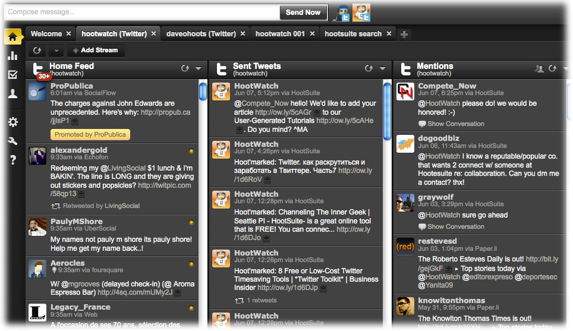Image resolution: width=573 pixels, height=331 pixels.
Task: Open the refresh interval dropdown arrow
Action: [x=56, y=51]
